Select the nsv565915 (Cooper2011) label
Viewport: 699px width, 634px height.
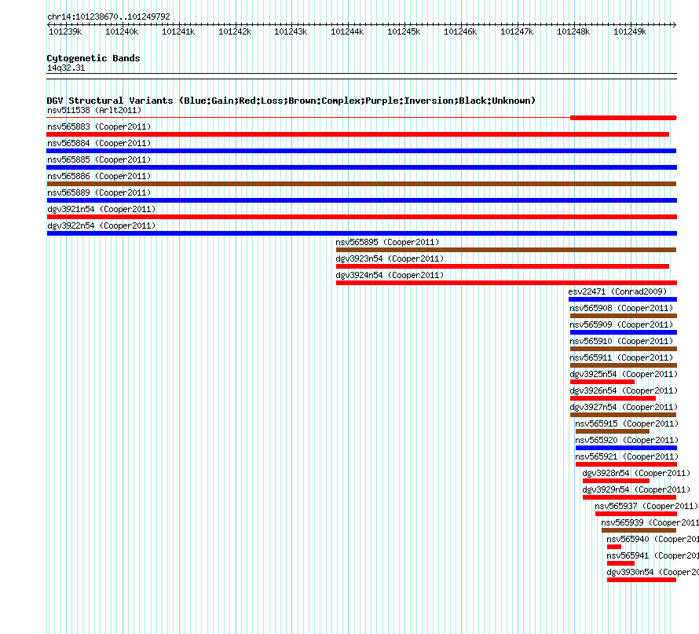627,423
